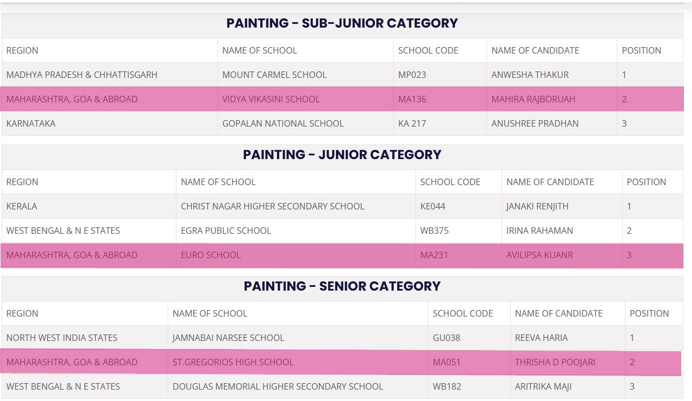692x401 pixels.
Task: Select the Egra Public School cell
Action: coord(226,231)
